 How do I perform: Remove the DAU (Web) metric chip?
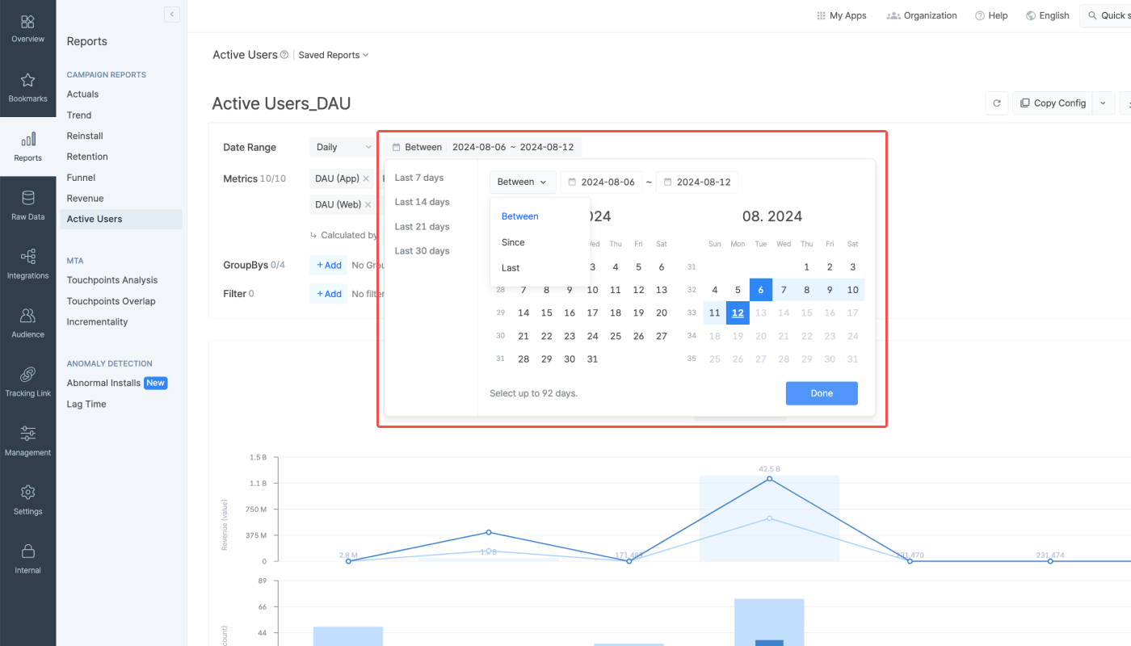[368, 205]
